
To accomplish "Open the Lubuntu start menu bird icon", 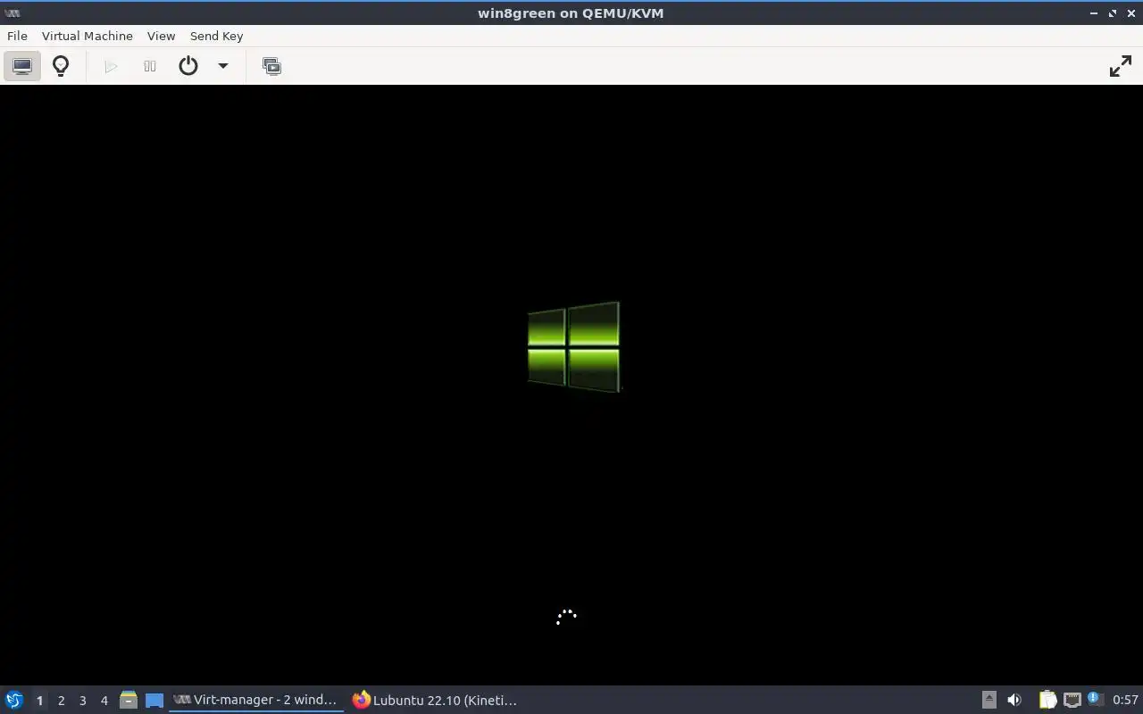I will (14, 700).
